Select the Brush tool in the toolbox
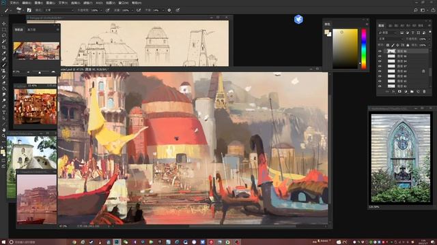The height and width of the screenshot is (245, 437). tap(4, 65)
